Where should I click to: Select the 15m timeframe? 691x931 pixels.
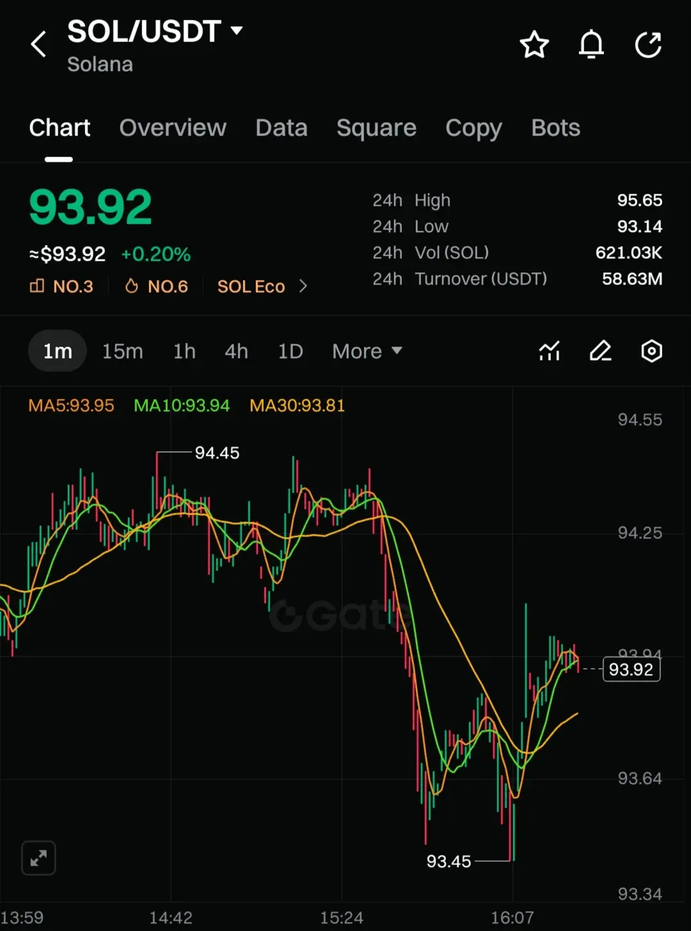122,351
